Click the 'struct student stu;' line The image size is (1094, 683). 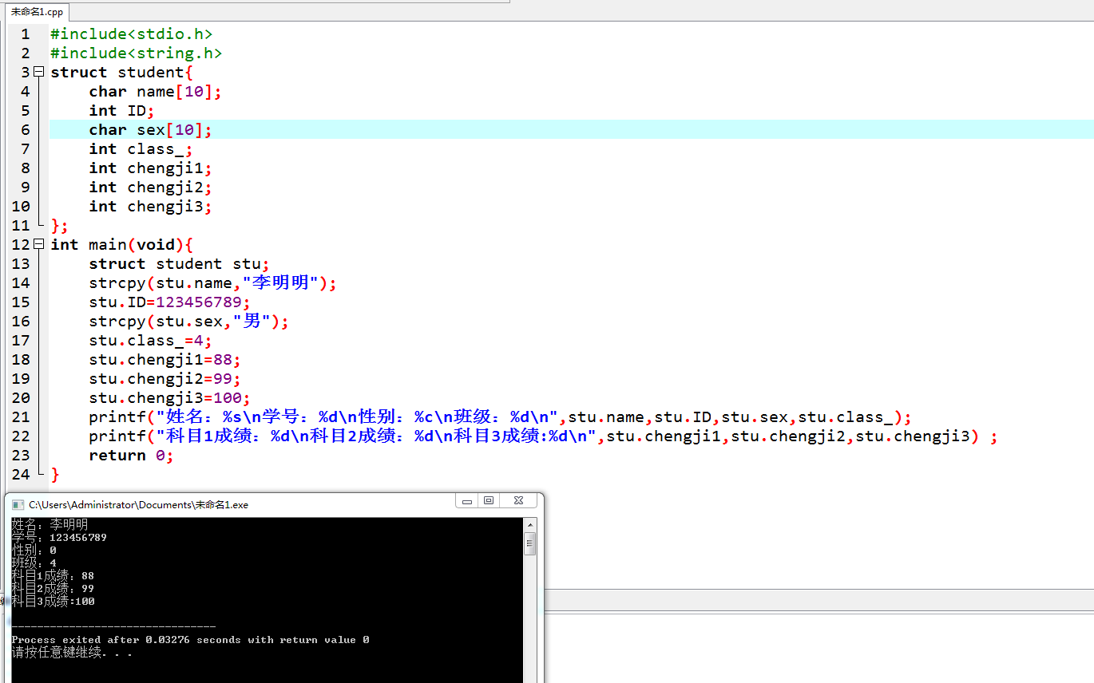point(180,263)
